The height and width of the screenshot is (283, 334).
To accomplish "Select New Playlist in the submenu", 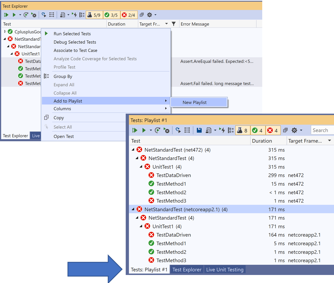I will (199, 102).
